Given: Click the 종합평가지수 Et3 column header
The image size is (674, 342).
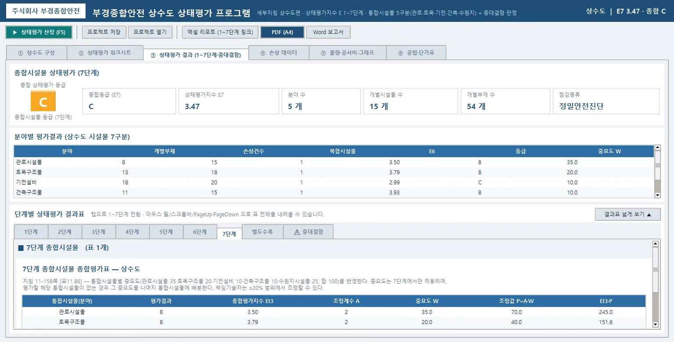Looking at the screenshot, I should coord(253,301).
